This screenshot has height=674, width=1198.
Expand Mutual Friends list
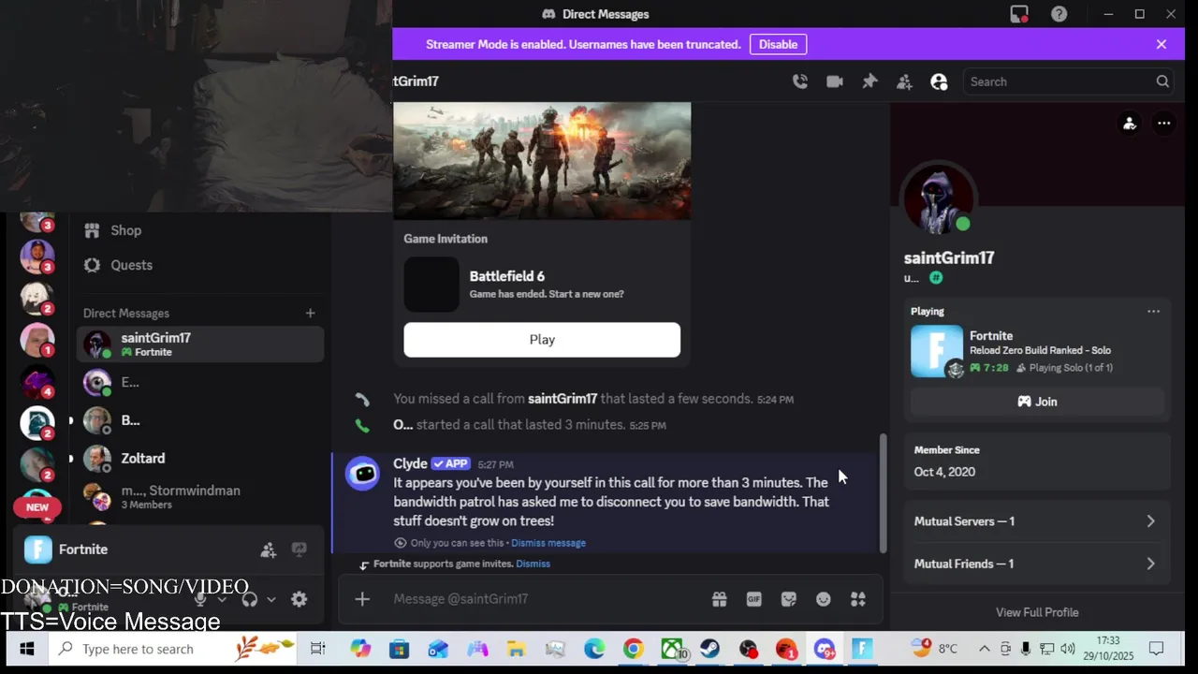click(x=1037, y=564)
